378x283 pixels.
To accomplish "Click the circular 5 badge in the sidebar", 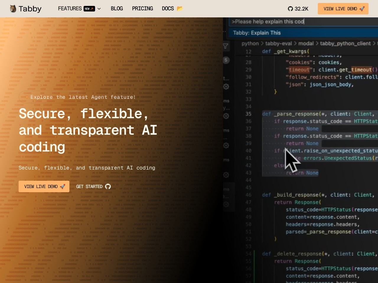I will coord(226,60).
